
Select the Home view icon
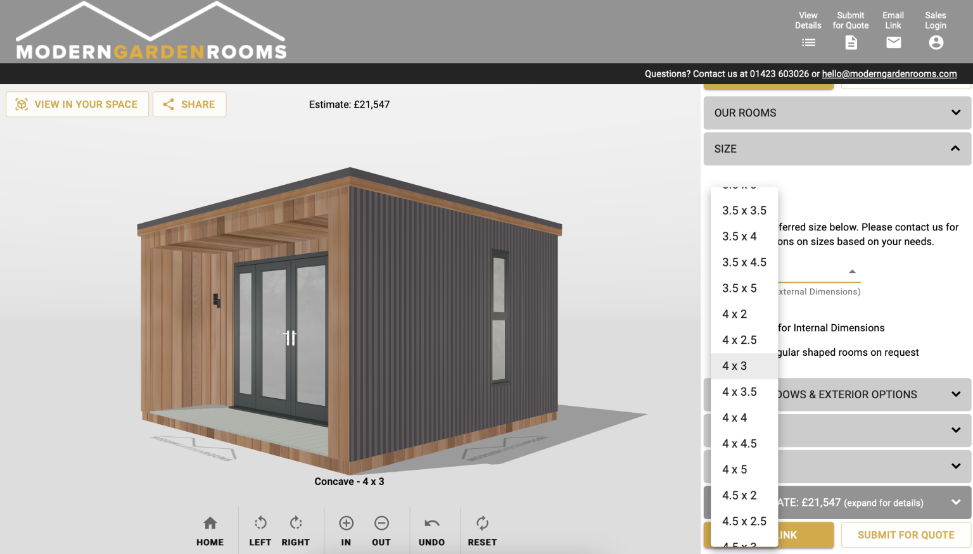click(210, 530)
